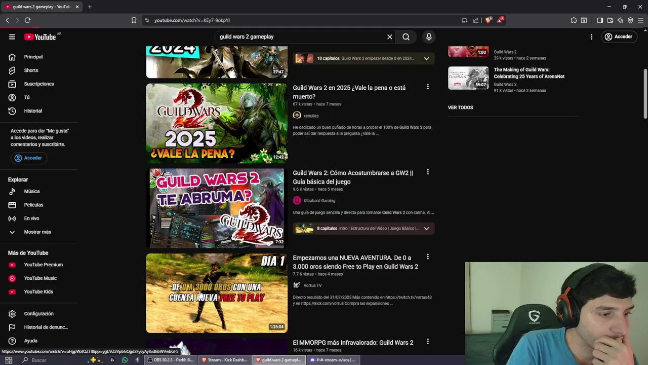The width and height of the screenshot is (648, 365).
Task: Click the sidebar Acceder sign-in button
Action: click(x=28, y=158)
